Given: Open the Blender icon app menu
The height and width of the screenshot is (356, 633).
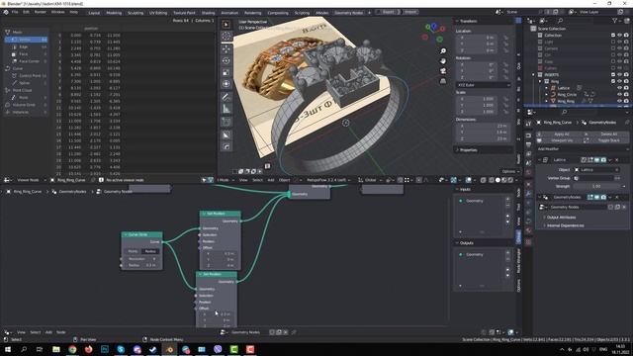Looking at the screenshot, I should [x=6, y=12].
